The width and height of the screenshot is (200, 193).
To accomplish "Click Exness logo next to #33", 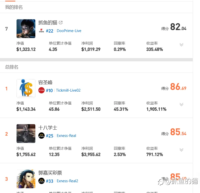I will point(41,181).
